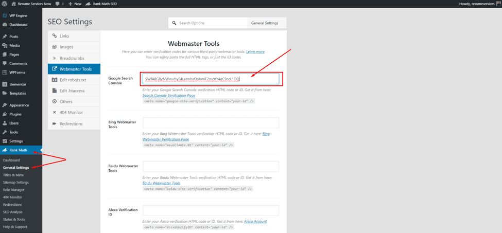Image resolution: width=502 pixels, height=233 pixels.
Task: Click the Pages icon in sidebar
Action: (5, 55)
